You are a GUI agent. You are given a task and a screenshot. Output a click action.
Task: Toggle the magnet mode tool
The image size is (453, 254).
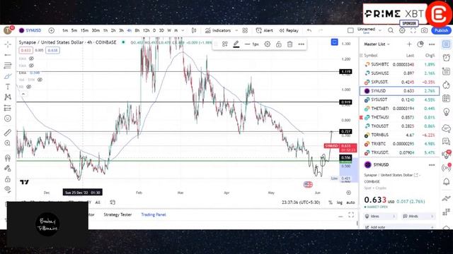point(8,157)
